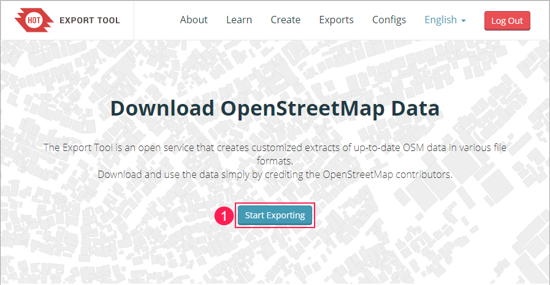The height and width of the screenshot is (285, 550).
Task: Open the About page
Action: coord(194,20)
